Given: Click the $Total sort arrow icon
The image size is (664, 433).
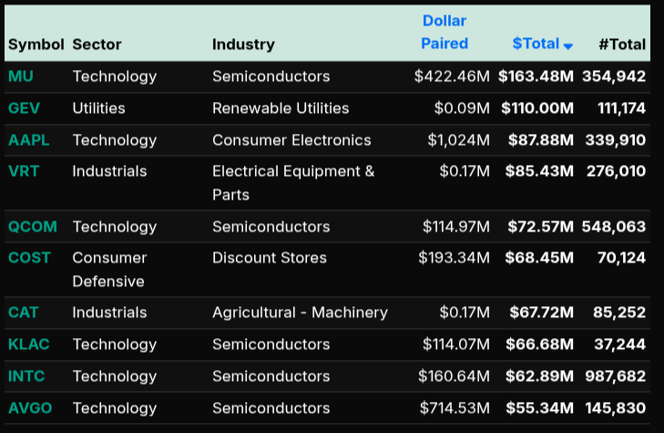Looking at the screenshot, I should [568, 46].
